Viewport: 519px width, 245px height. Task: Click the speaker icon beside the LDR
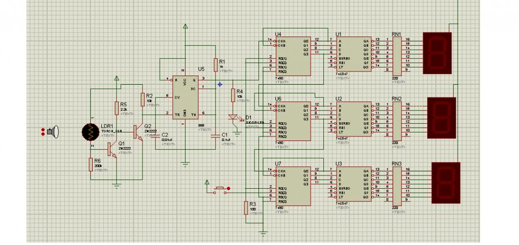click(53, 132)
